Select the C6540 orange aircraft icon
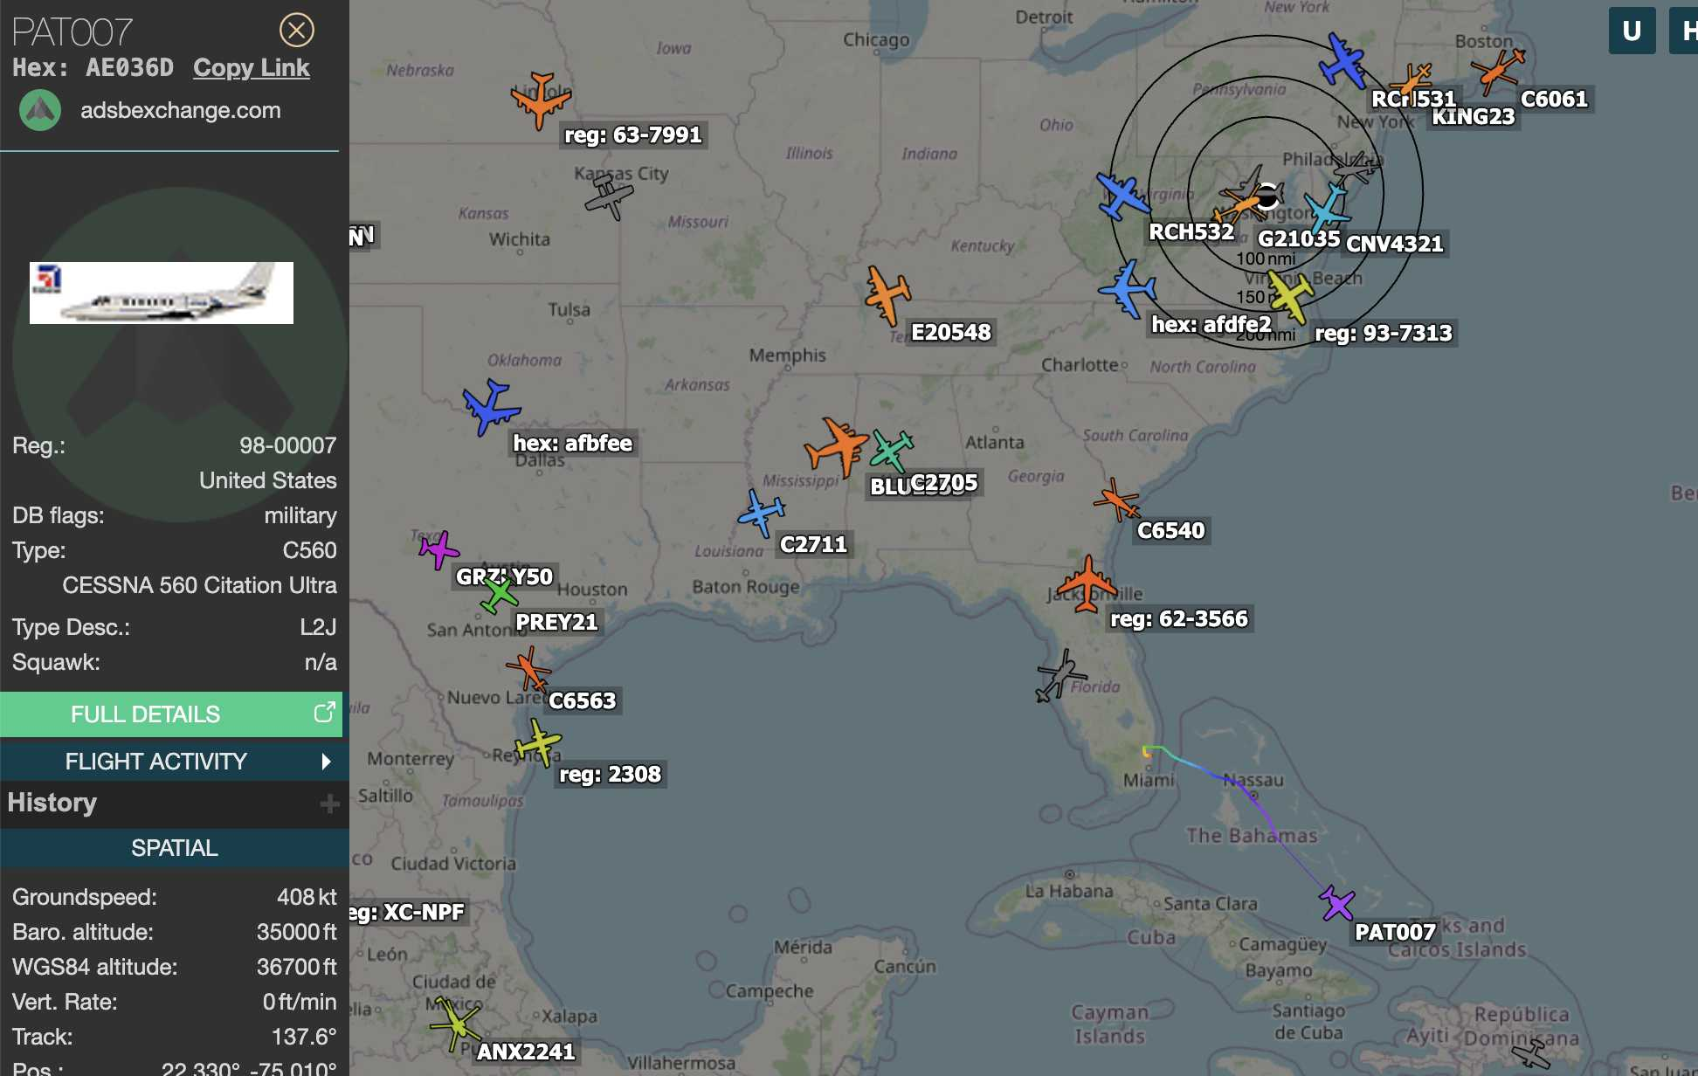Viewport: 1698px width, 1076px height. (1116, 500)
